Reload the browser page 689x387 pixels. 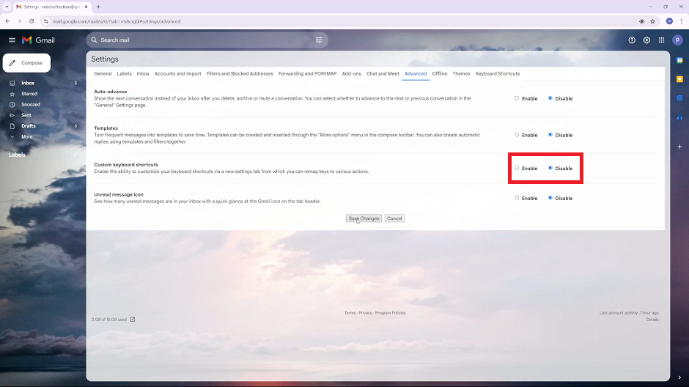click(x=32, y=21)
